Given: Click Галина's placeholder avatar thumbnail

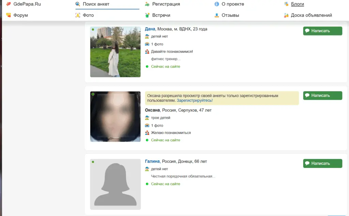Looking at the screenshot, I should [x=115, y=184].
